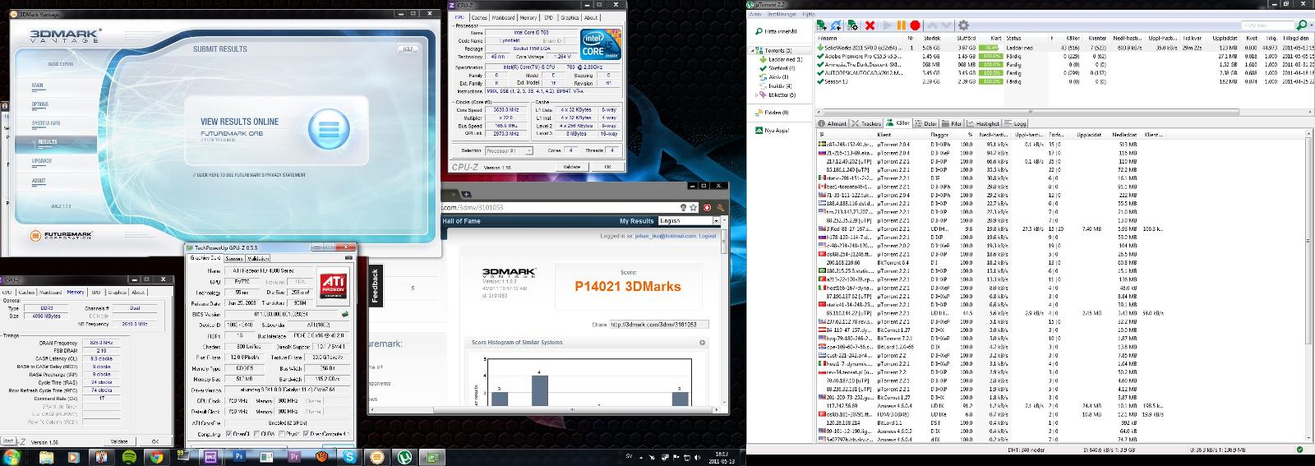The height and width of the screenshot is (466, 1315).
Task: Toggle OpenCL checkbox in GPU-Z
Action: [x=228, y=434]
